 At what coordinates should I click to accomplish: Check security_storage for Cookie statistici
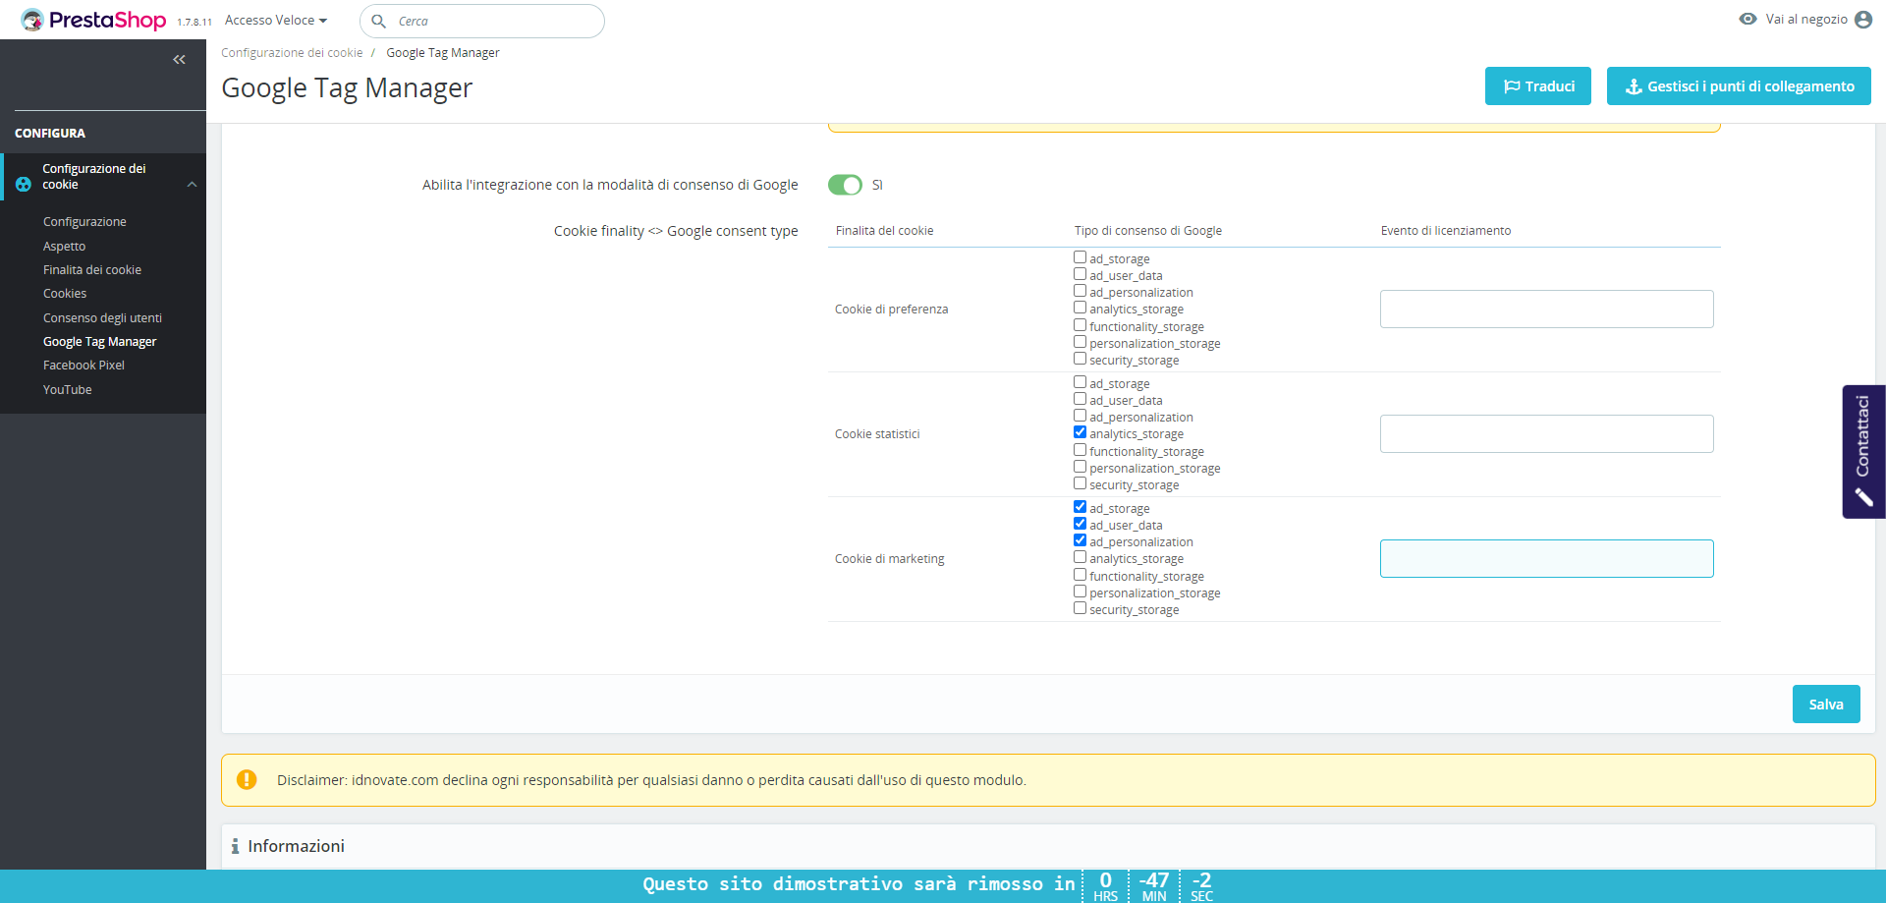1080,483
